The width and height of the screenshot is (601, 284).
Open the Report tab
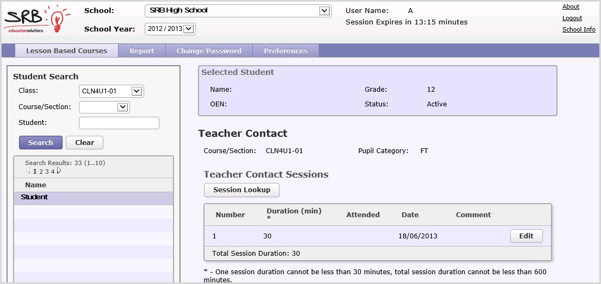(142, 51)
